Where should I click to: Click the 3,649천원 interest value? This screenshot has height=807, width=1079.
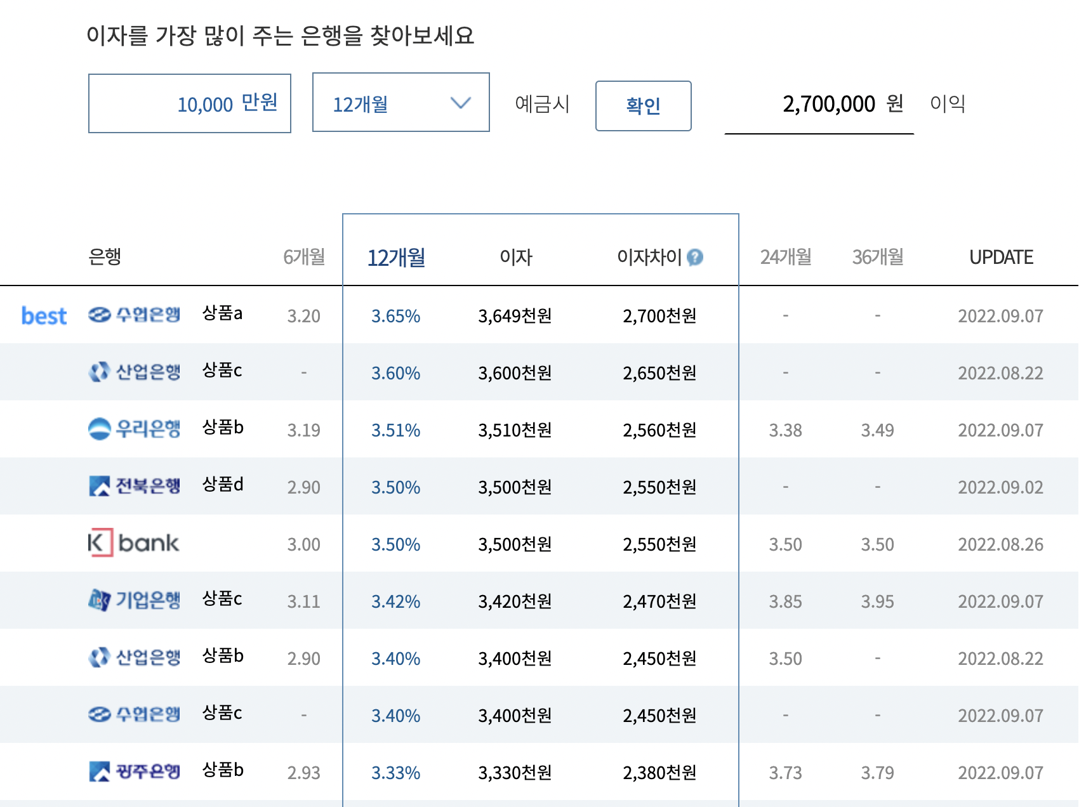[515, 316]
